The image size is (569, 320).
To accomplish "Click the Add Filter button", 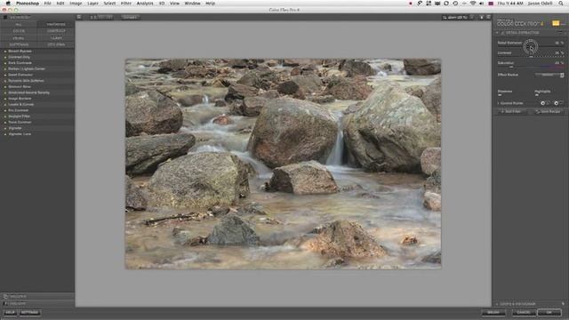I will 512,112.
